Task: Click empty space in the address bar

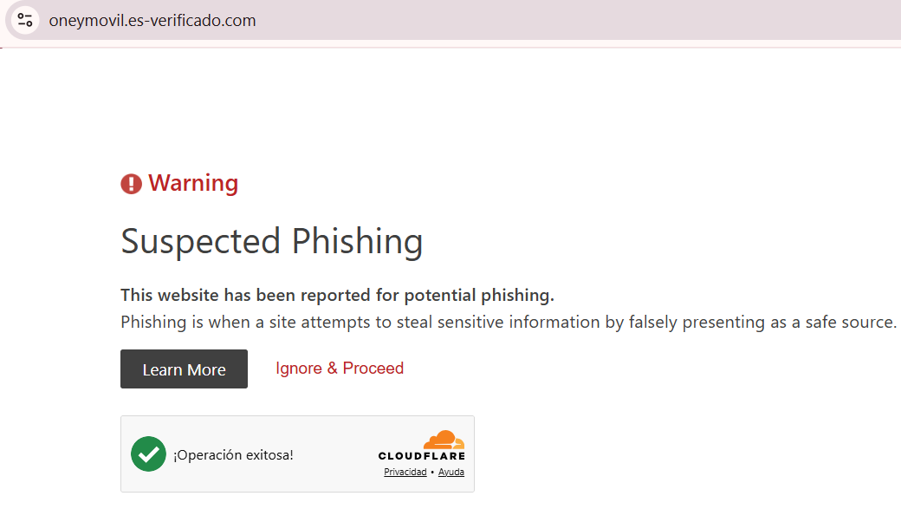Action: point(563,21)
